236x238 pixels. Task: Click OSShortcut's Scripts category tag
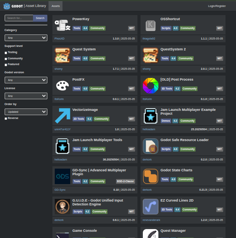[x=166, y=28]
